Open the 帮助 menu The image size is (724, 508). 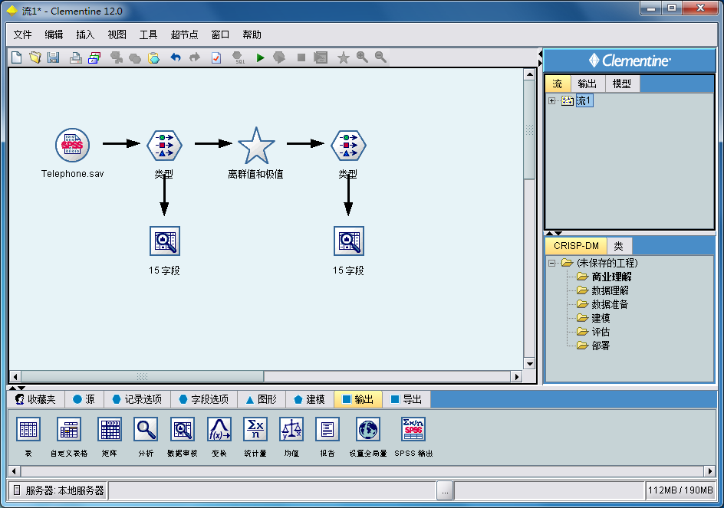pyautogui.click(x=252, y=34)
